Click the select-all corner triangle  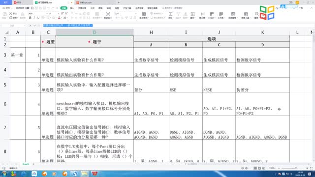click(x=6, y=32)
